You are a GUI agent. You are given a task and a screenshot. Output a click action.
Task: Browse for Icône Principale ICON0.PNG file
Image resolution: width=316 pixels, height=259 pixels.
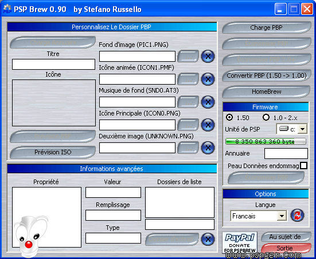[x=188, y=125]
